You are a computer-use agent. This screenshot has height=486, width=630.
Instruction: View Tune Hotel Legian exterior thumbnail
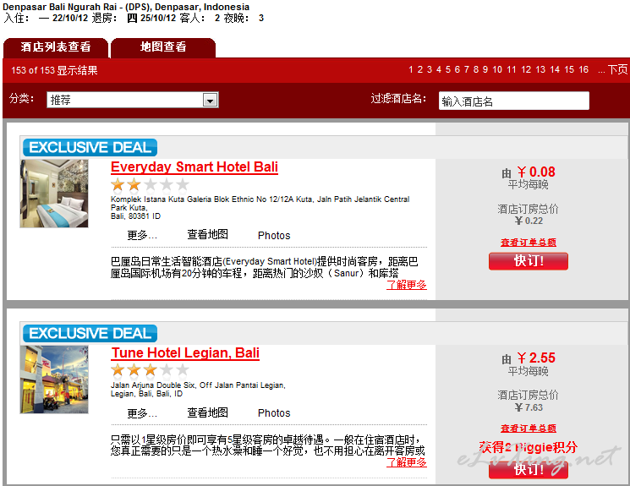click(54, 380)
